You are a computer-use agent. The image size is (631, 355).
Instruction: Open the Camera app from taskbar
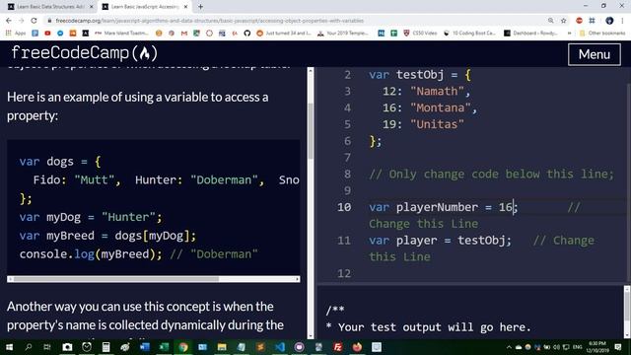(67, 347)
